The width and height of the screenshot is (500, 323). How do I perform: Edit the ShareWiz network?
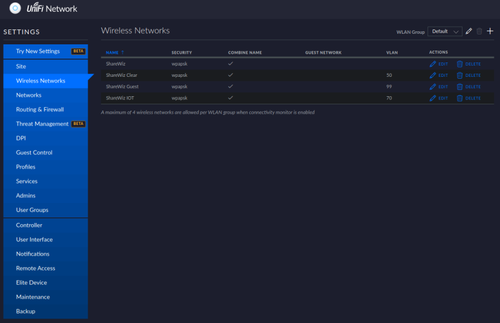click(439, 64)
